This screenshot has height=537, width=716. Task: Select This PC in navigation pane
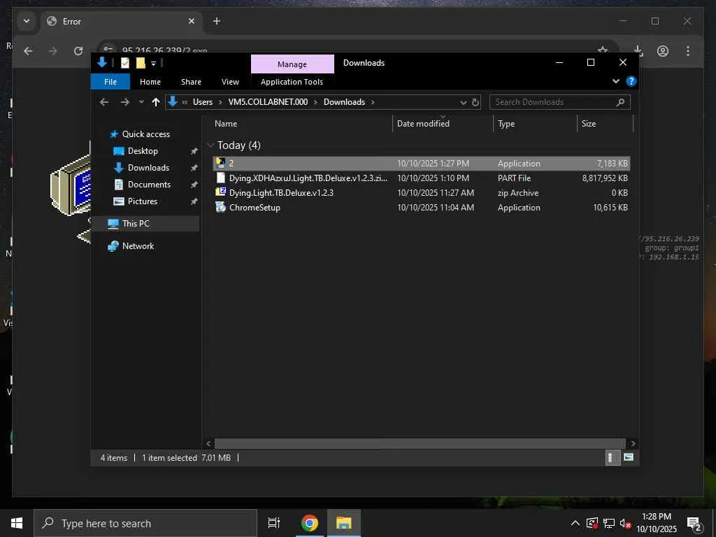pyautogui.click(x=136, y=224)
